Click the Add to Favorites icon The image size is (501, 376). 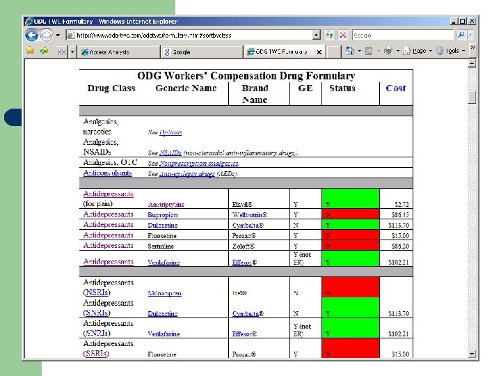tap(44, 51)
